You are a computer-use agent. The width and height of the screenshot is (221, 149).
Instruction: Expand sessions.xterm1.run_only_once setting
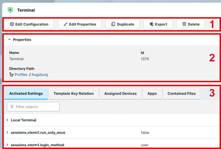point(7,132)
